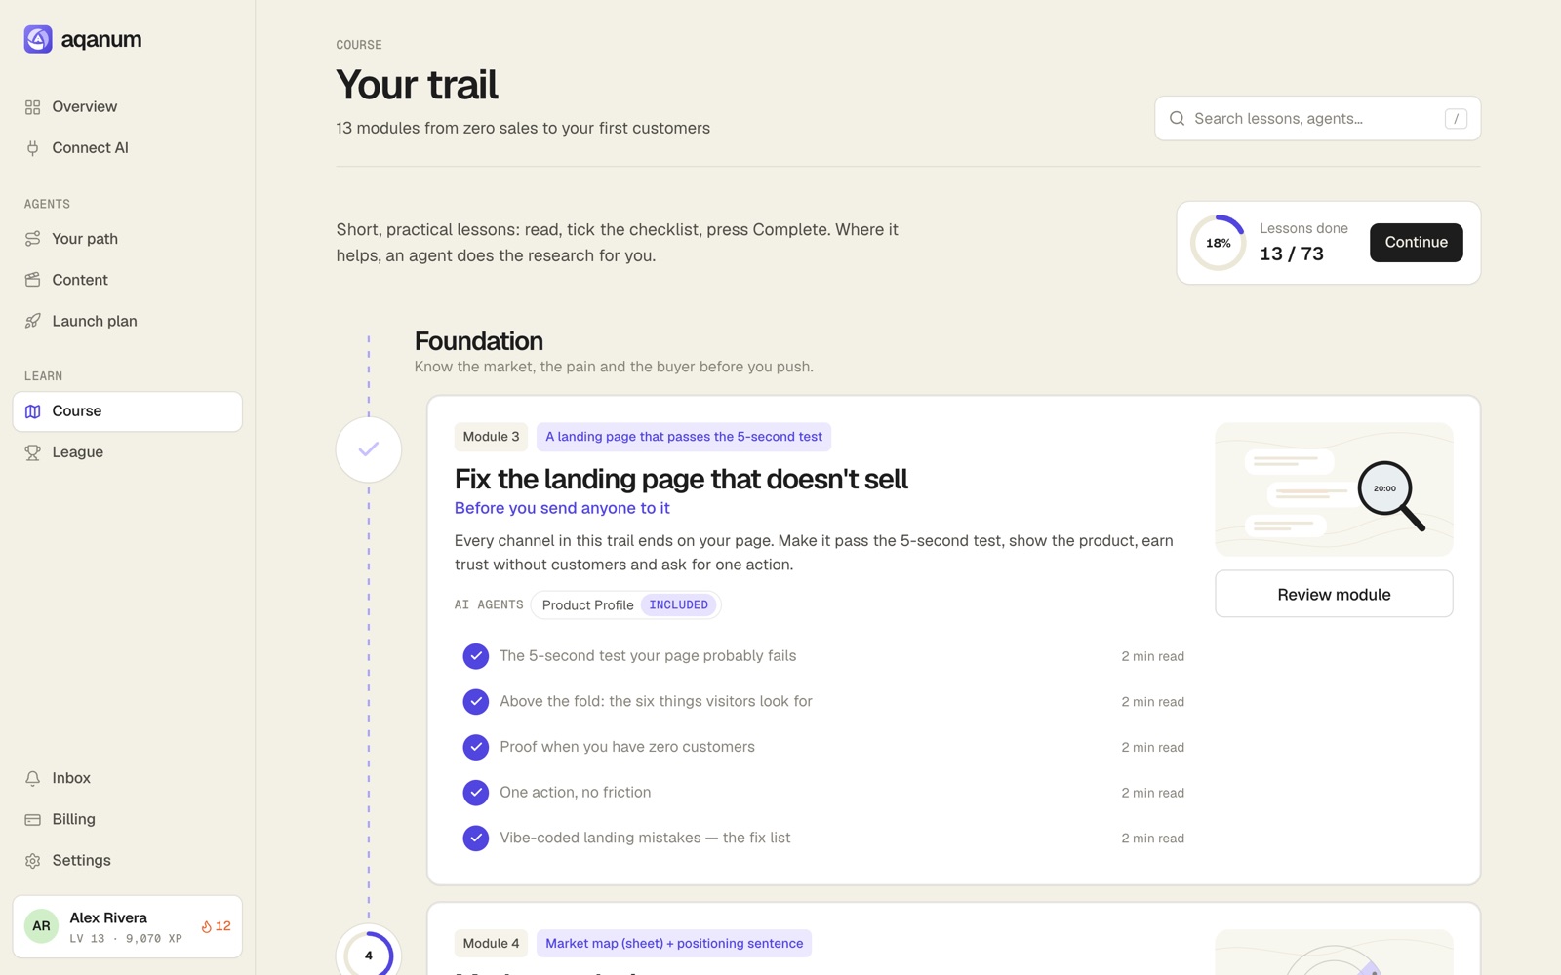Viewport: 1561px width, 975px height.
Task: Click the Module 3 tag
Action: (x=491, y=437)
